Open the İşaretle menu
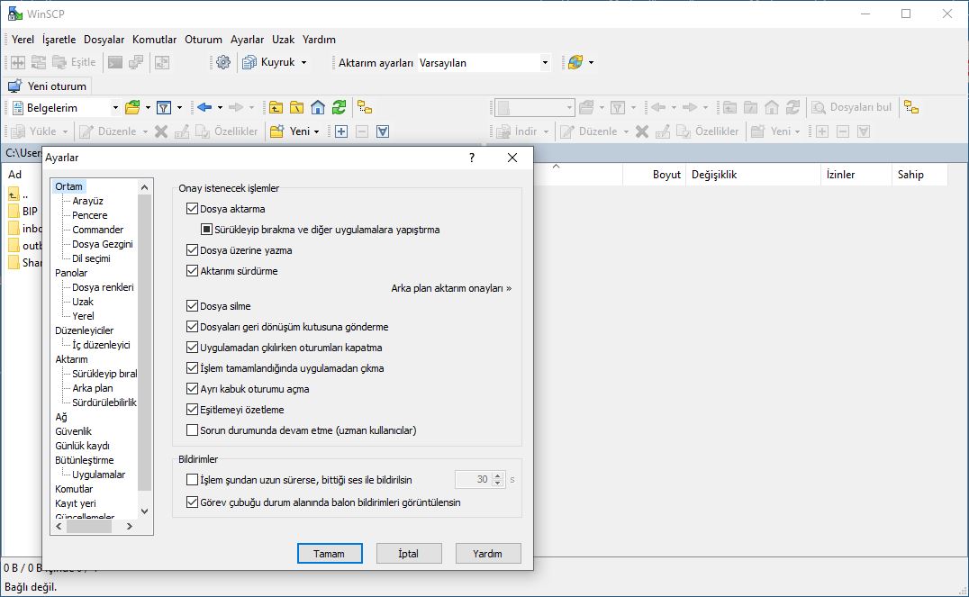 pos(59,40)
